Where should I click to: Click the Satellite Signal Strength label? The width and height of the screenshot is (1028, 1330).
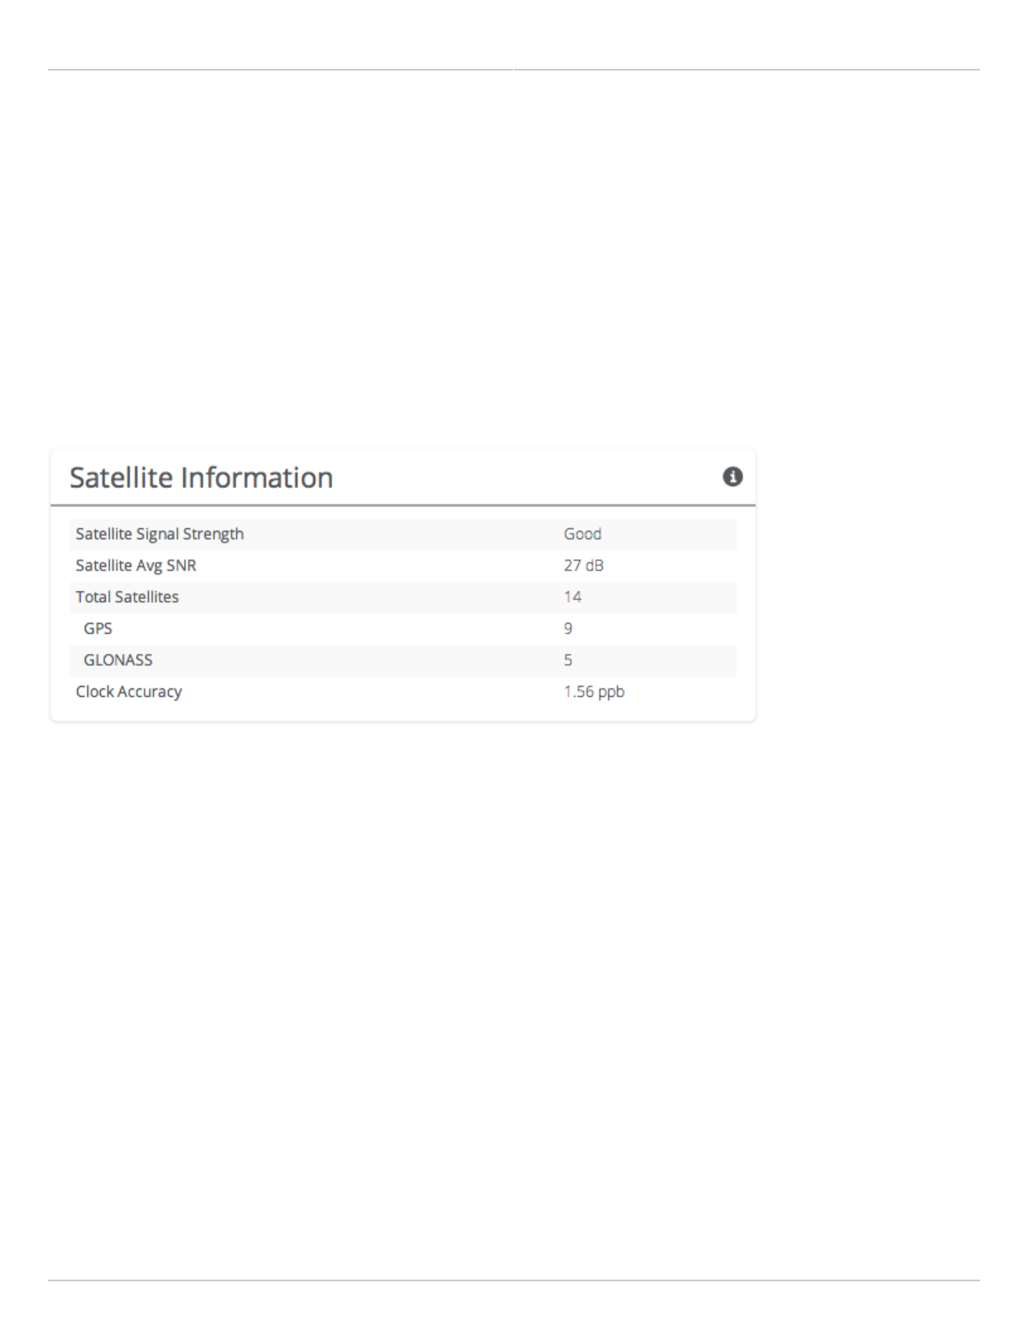pyautogui.click(x=160, y=534)
